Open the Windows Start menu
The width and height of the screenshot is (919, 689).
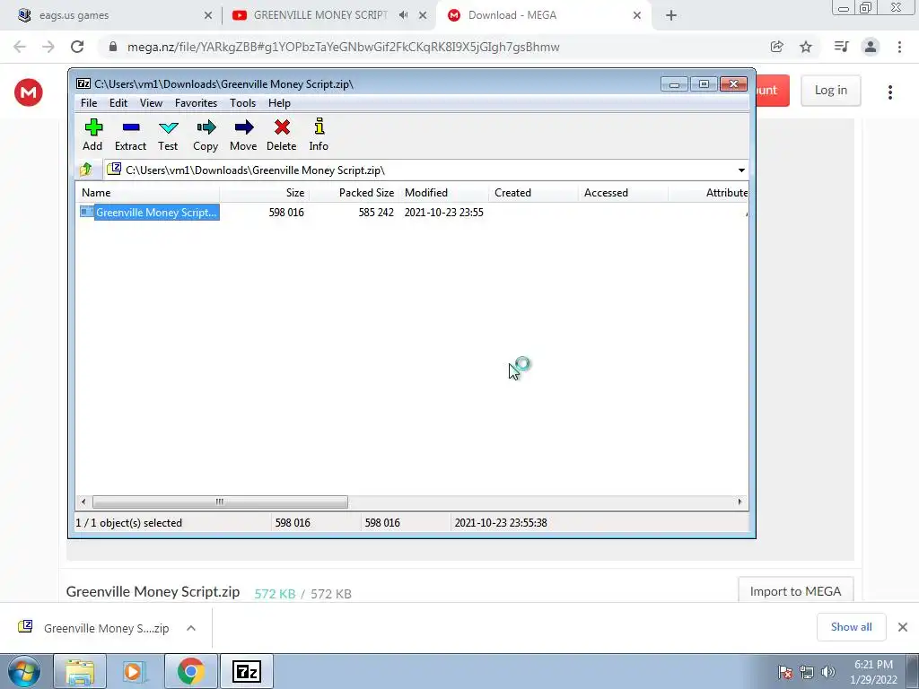[x=23, y=671]
